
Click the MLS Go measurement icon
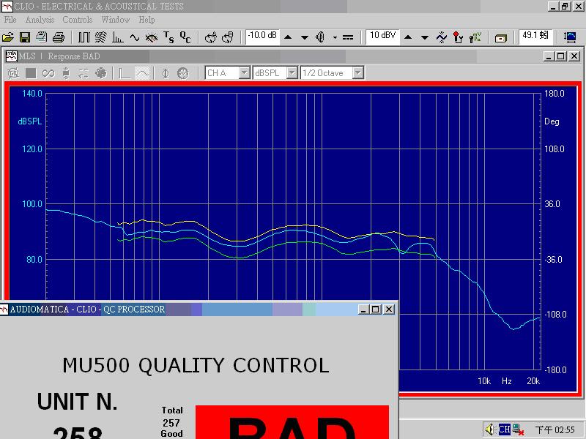(13, 73)
